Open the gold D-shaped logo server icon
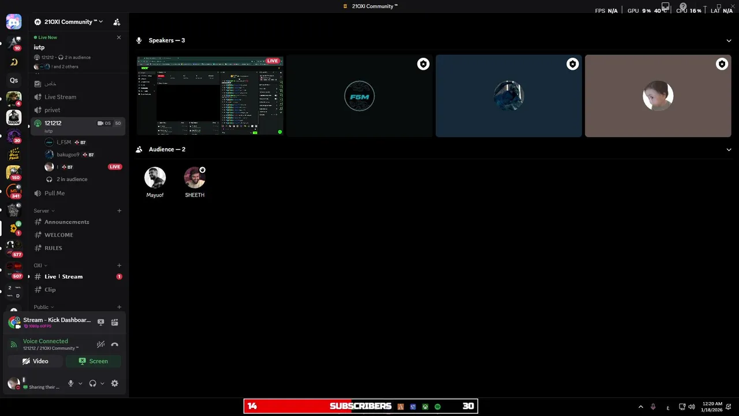This screenshot has height=416, width=739. click(14, 62)
